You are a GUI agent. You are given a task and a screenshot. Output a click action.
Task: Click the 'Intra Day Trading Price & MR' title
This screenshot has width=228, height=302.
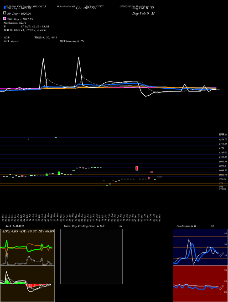(x=84, y=226)
